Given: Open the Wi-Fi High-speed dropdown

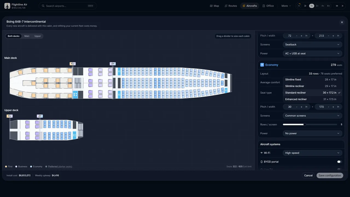Looking at the screenshot, I should point(312,153).
